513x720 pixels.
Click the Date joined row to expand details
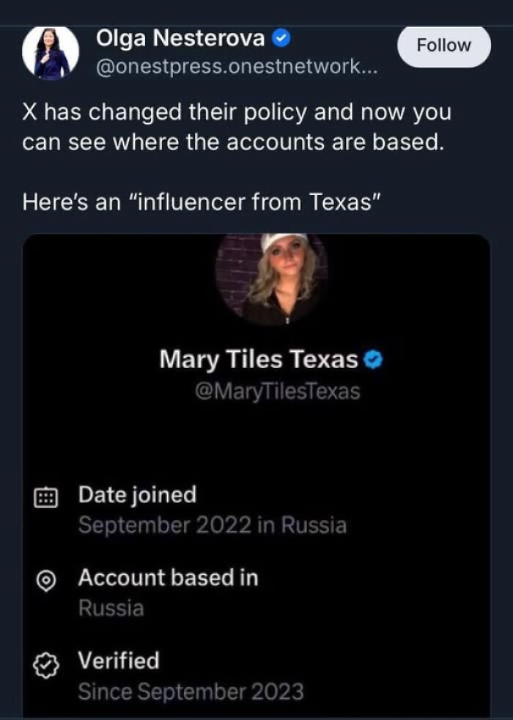[136, 494]
